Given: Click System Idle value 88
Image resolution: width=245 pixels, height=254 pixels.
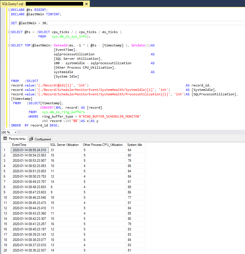Looking at the screenshot, I should coord(135,187).
